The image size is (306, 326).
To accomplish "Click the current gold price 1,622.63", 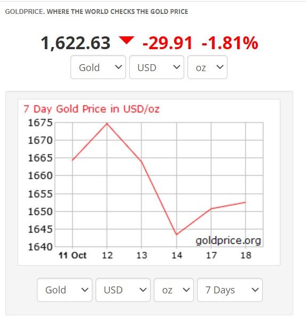I will click(76, 43).
